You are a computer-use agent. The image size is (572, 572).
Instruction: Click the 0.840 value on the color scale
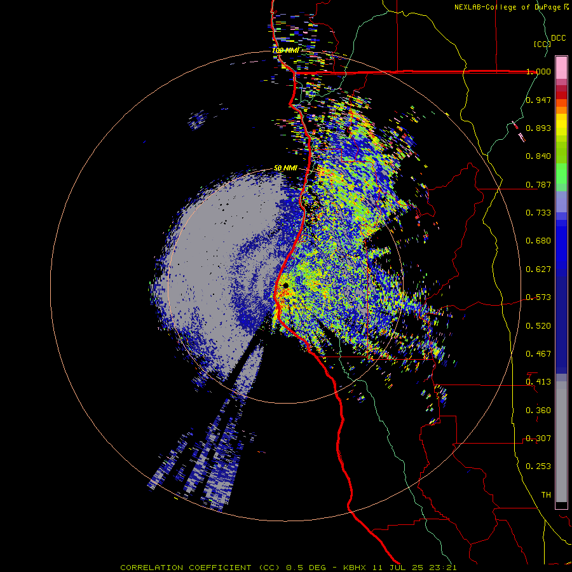538,156
